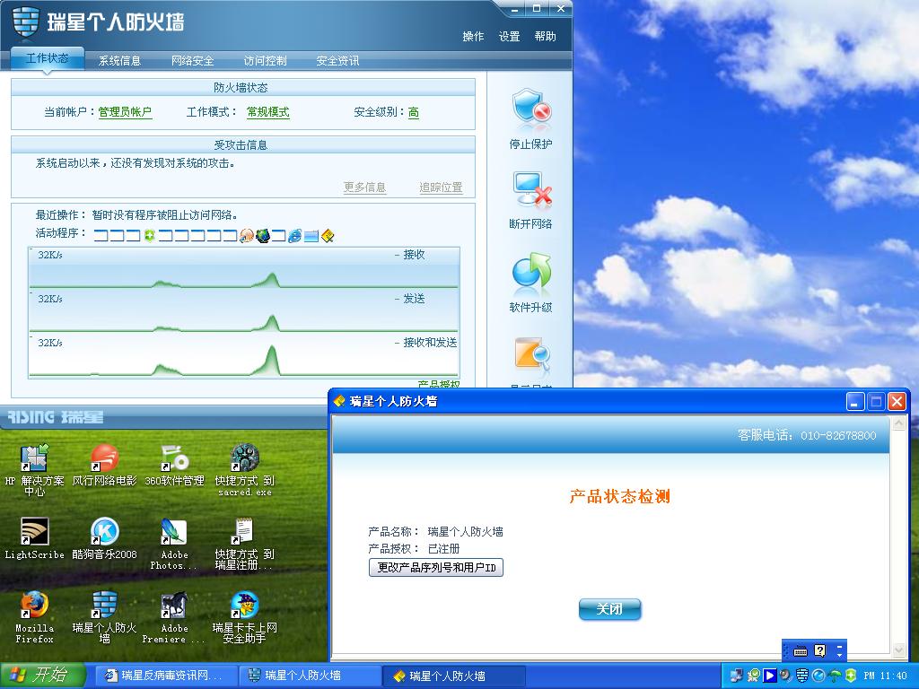Open the 操作 menu
The image size is (919, 689).
pos(473,36)
